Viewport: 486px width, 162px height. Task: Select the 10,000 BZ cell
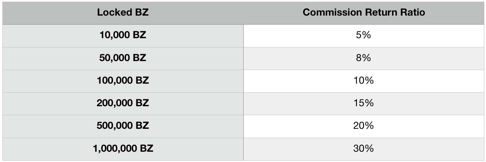pyautogui.click(x=123, y=35)
